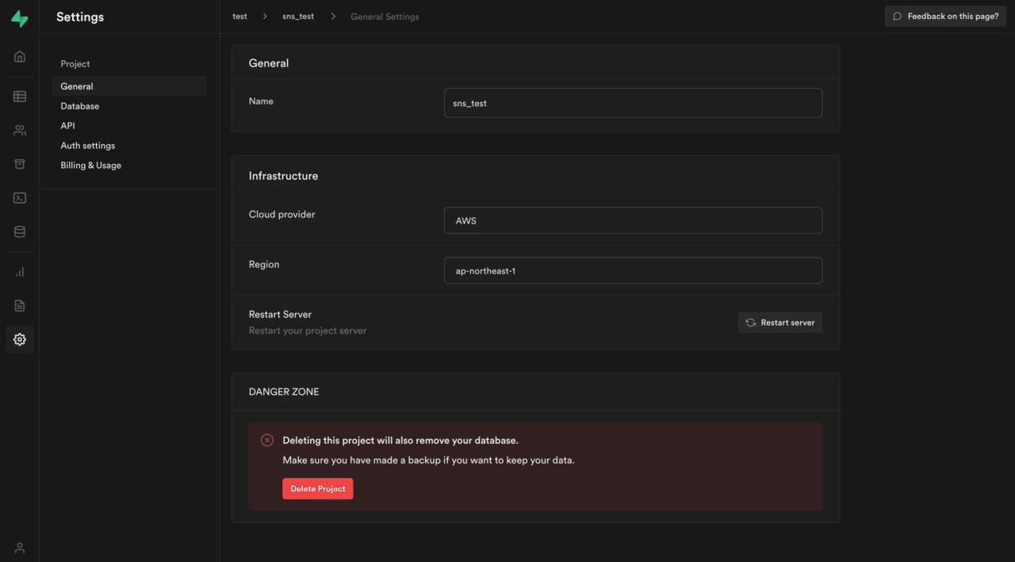The image size is (1015, 562).
Task: Go to Database settings menu item
Action: (x=80, y=106)
